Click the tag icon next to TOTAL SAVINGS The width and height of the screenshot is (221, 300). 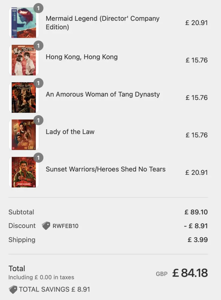click(13, 289)
